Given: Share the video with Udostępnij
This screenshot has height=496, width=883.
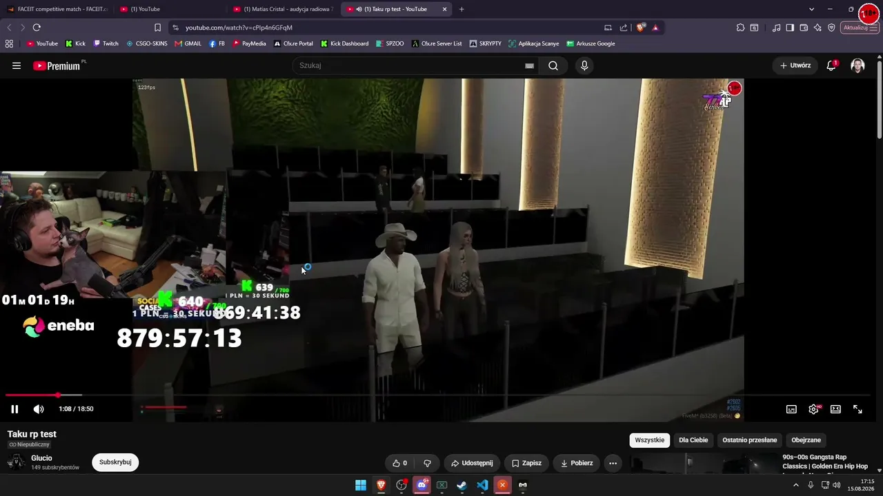Looking at the screenshot, I should [472, 463].
